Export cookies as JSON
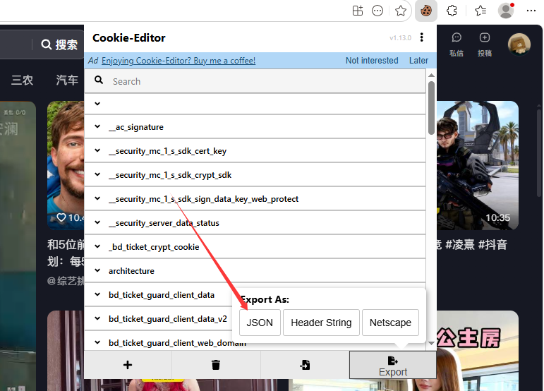 260,323
